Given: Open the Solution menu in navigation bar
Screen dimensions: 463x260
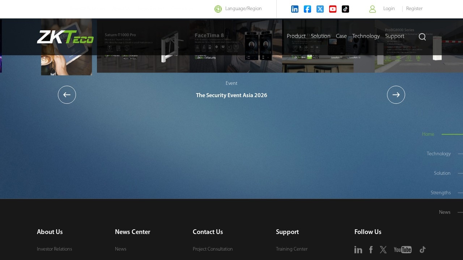Looking at the screenshot, I should pyautogui.click(x=321, y=36).
